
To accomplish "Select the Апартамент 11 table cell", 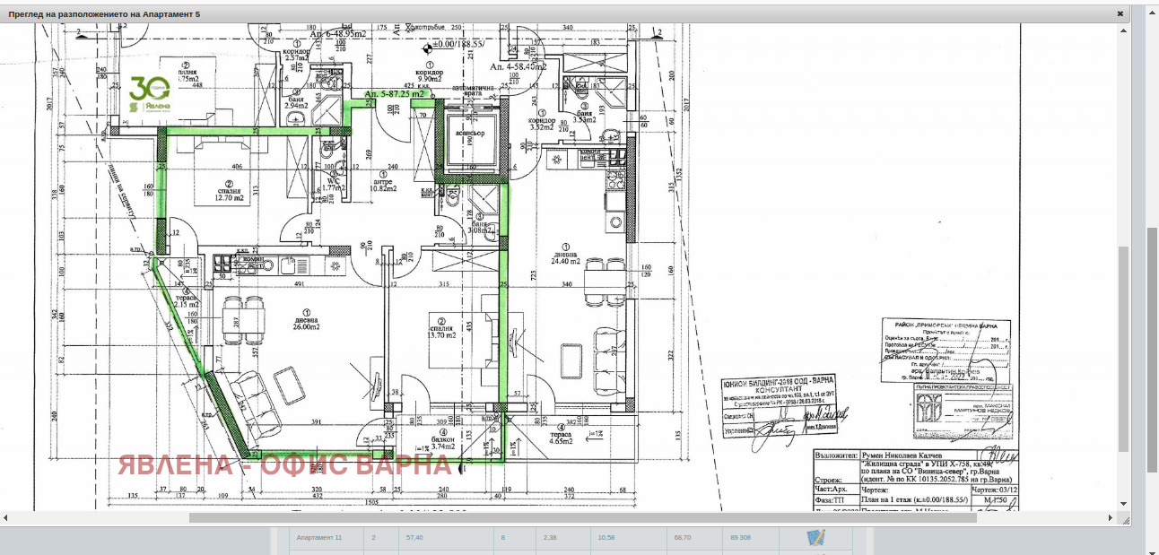I will coord(319,538).
